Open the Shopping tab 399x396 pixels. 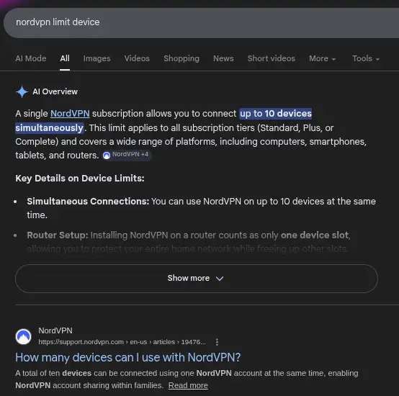[x=181, y=59]
